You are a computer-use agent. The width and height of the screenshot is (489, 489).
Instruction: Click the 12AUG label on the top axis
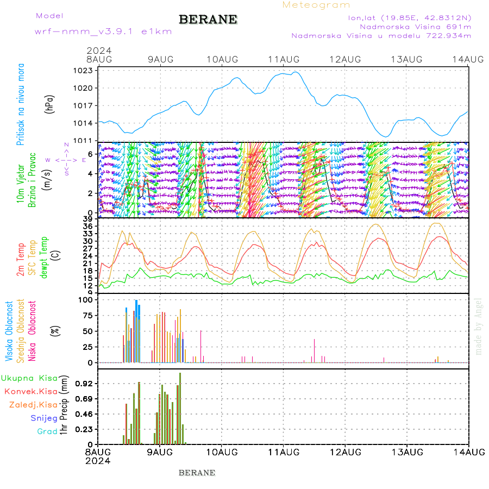pos(345,59)
